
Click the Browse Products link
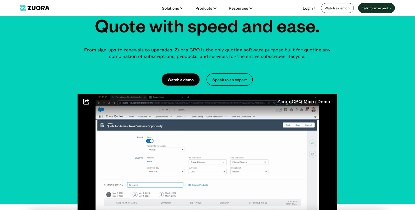(198, 185)
